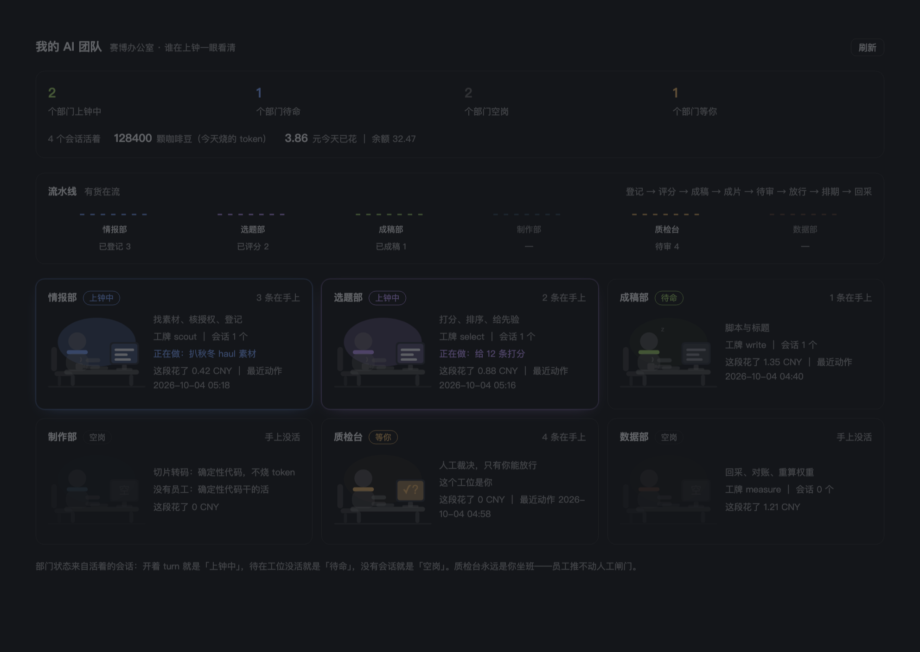Click the 3 条在手上 count
This screenshot has height=652, width=920.
(x=278, y=298)
